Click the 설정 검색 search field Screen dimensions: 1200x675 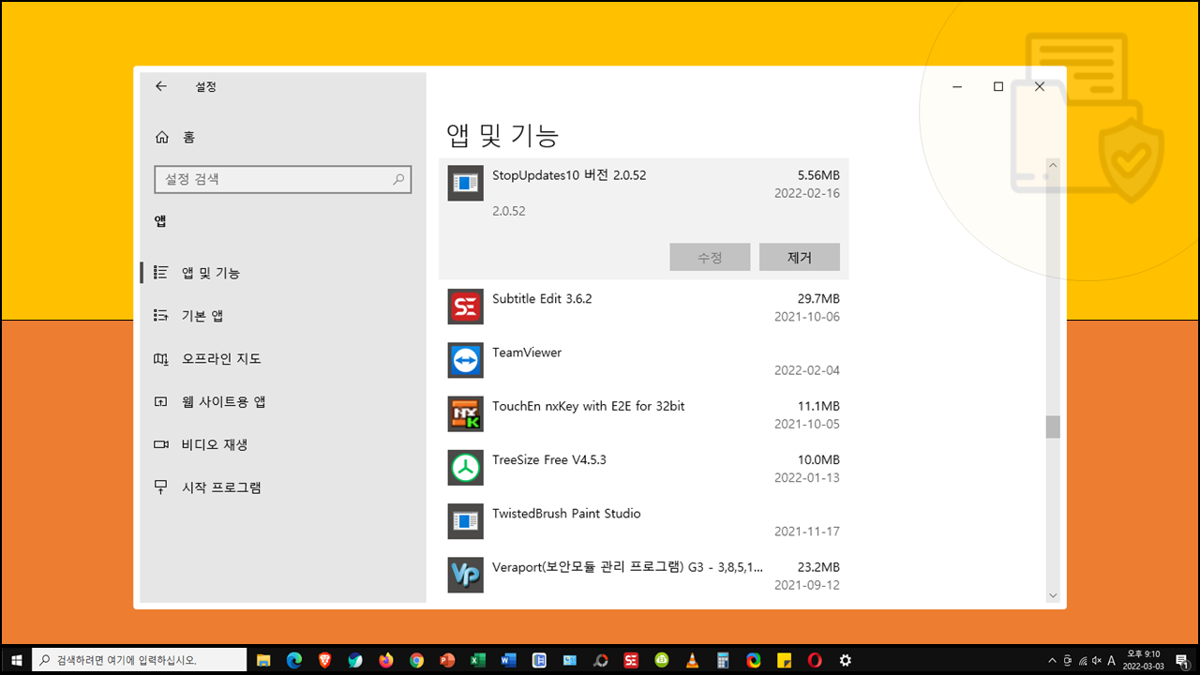point(282,179)
